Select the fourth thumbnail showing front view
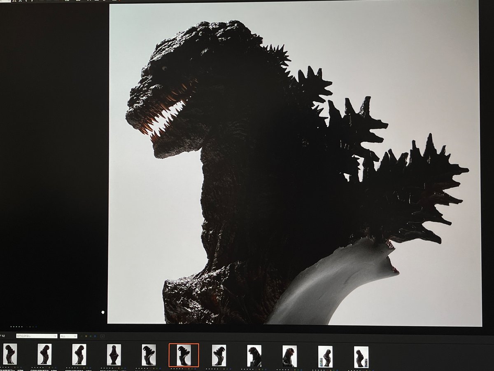494x371 pixels. [x=114, y=355]
